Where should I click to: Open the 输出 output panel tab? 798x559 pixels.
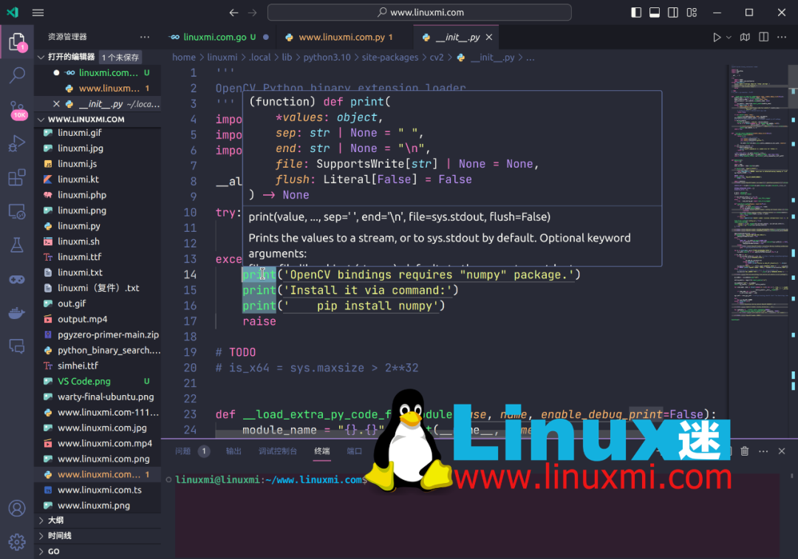pos(233,451)
